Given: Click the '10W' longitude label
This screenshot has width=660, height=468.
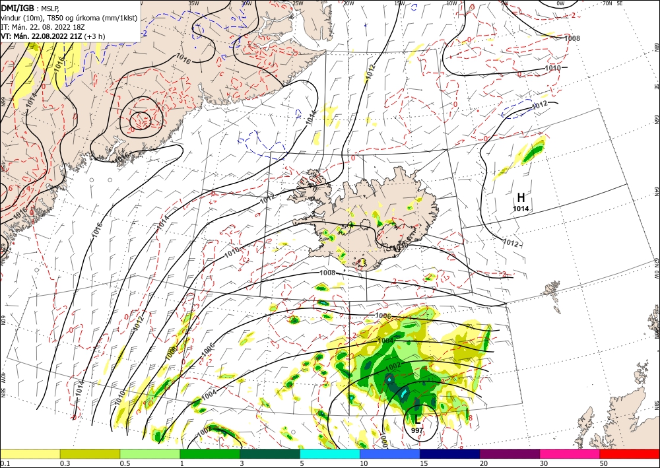Looking at the screenshot, I should coord(451,3).
